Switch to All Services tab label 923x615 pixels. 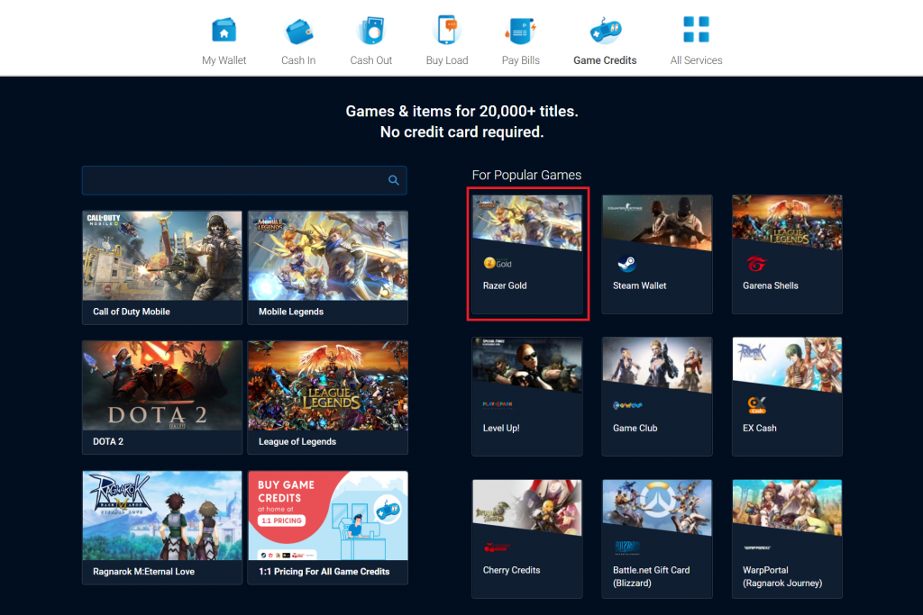coord(696,60)
